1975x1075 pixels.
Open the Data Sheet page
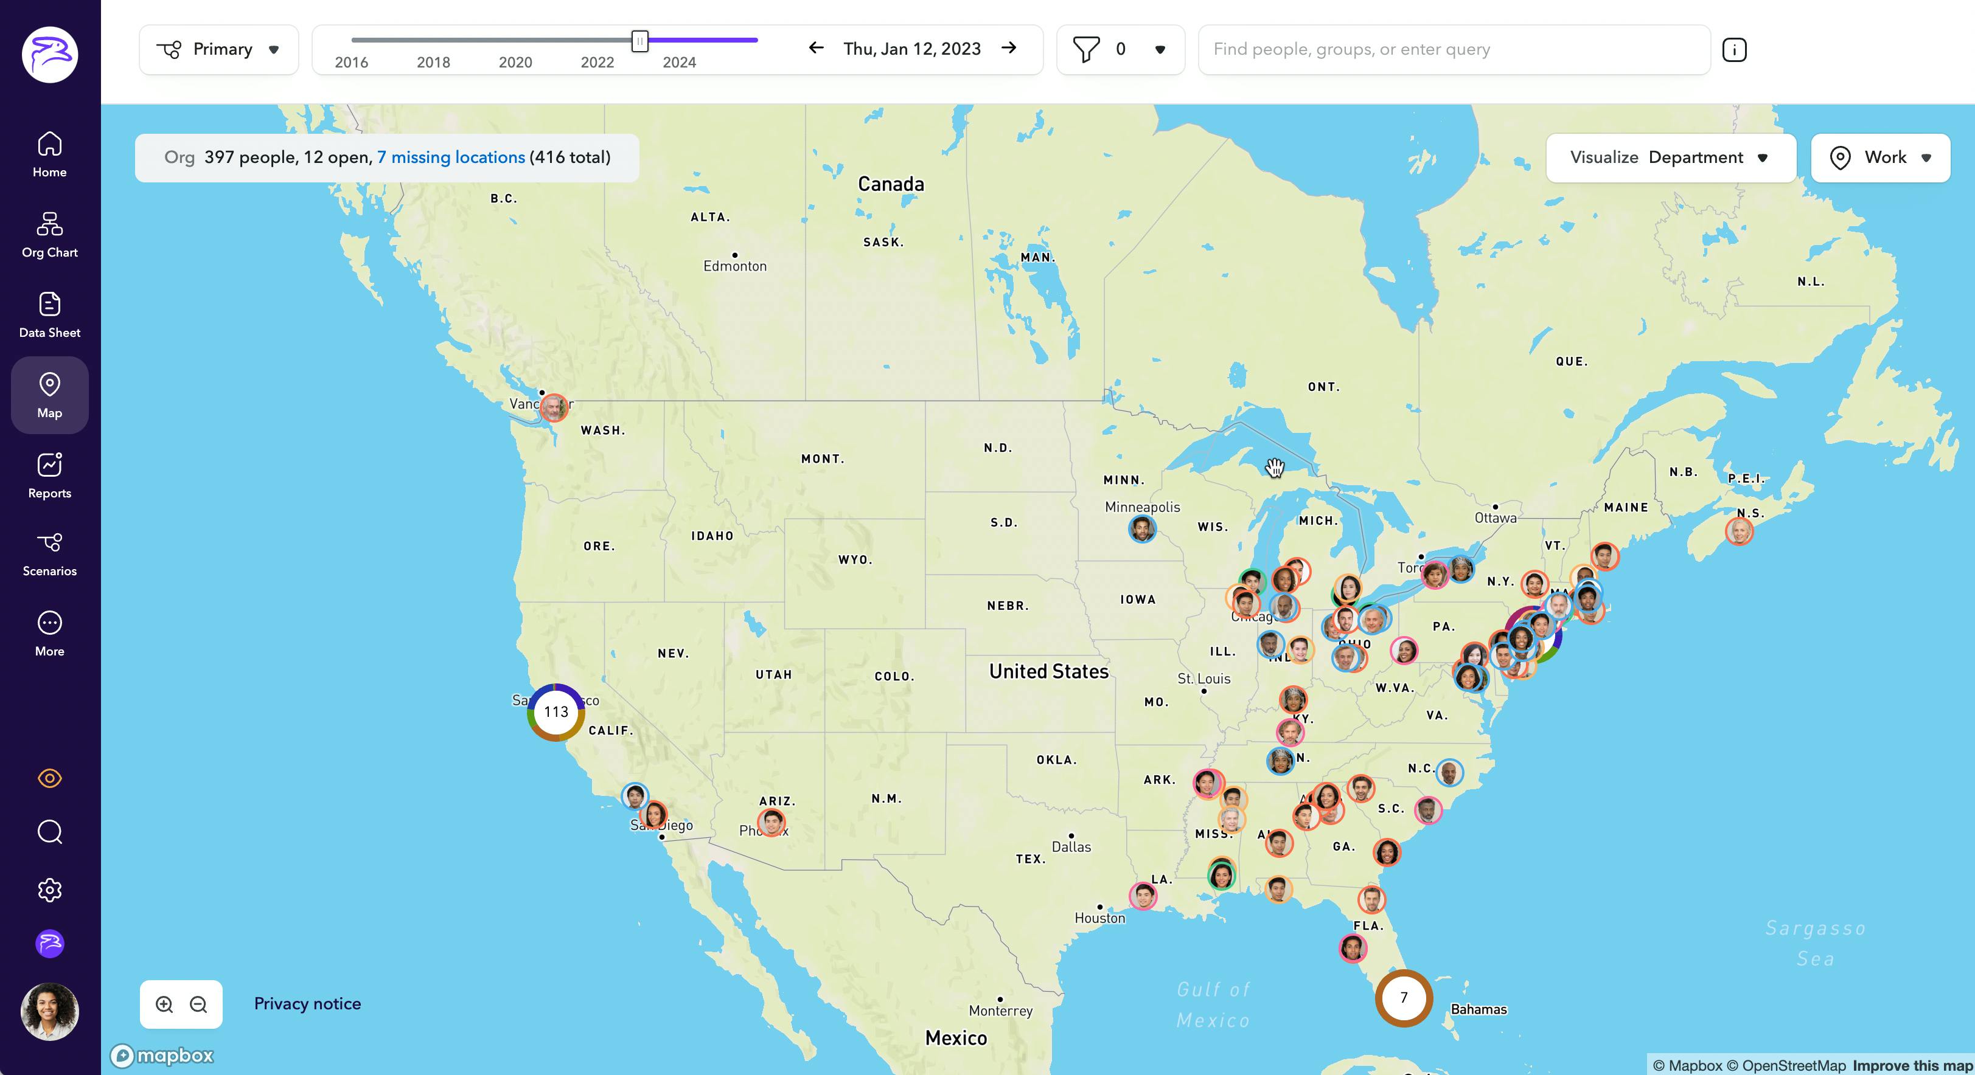pos(49,315)
